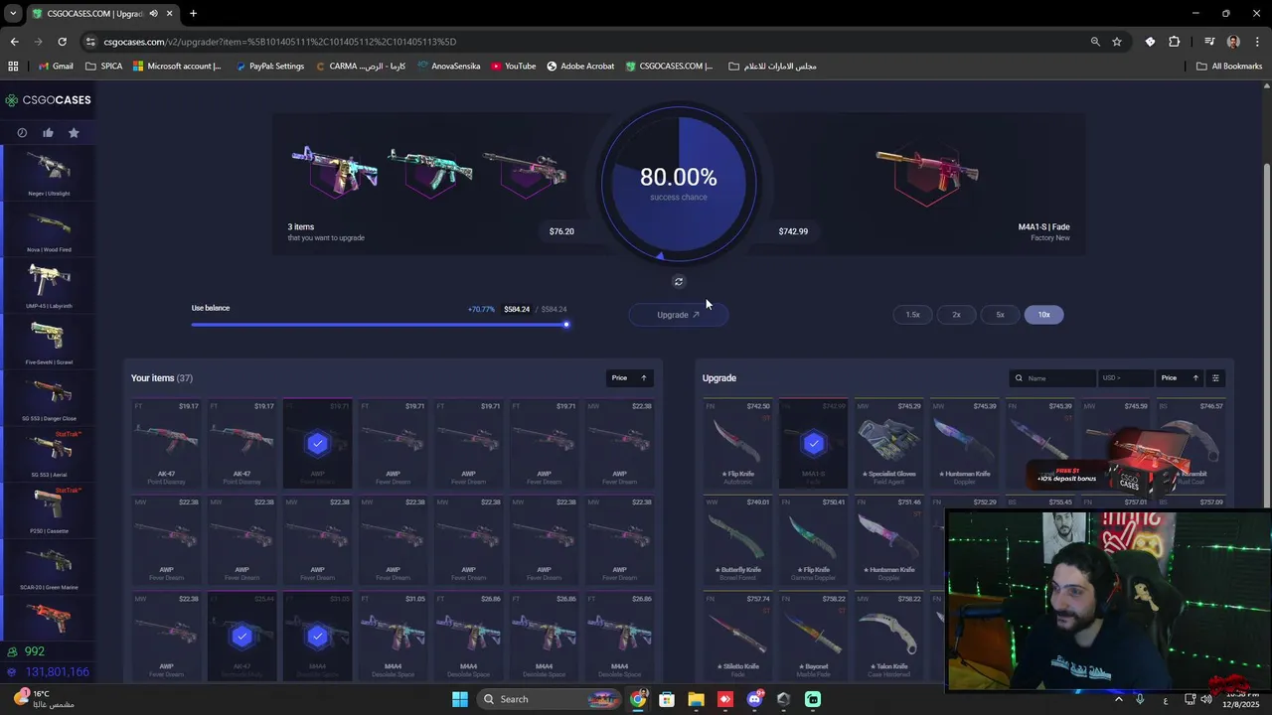The width and height of the screenshot is (1272, 715).
Task: Open the Chrome profile avatar
Action: pos(1233,42)
